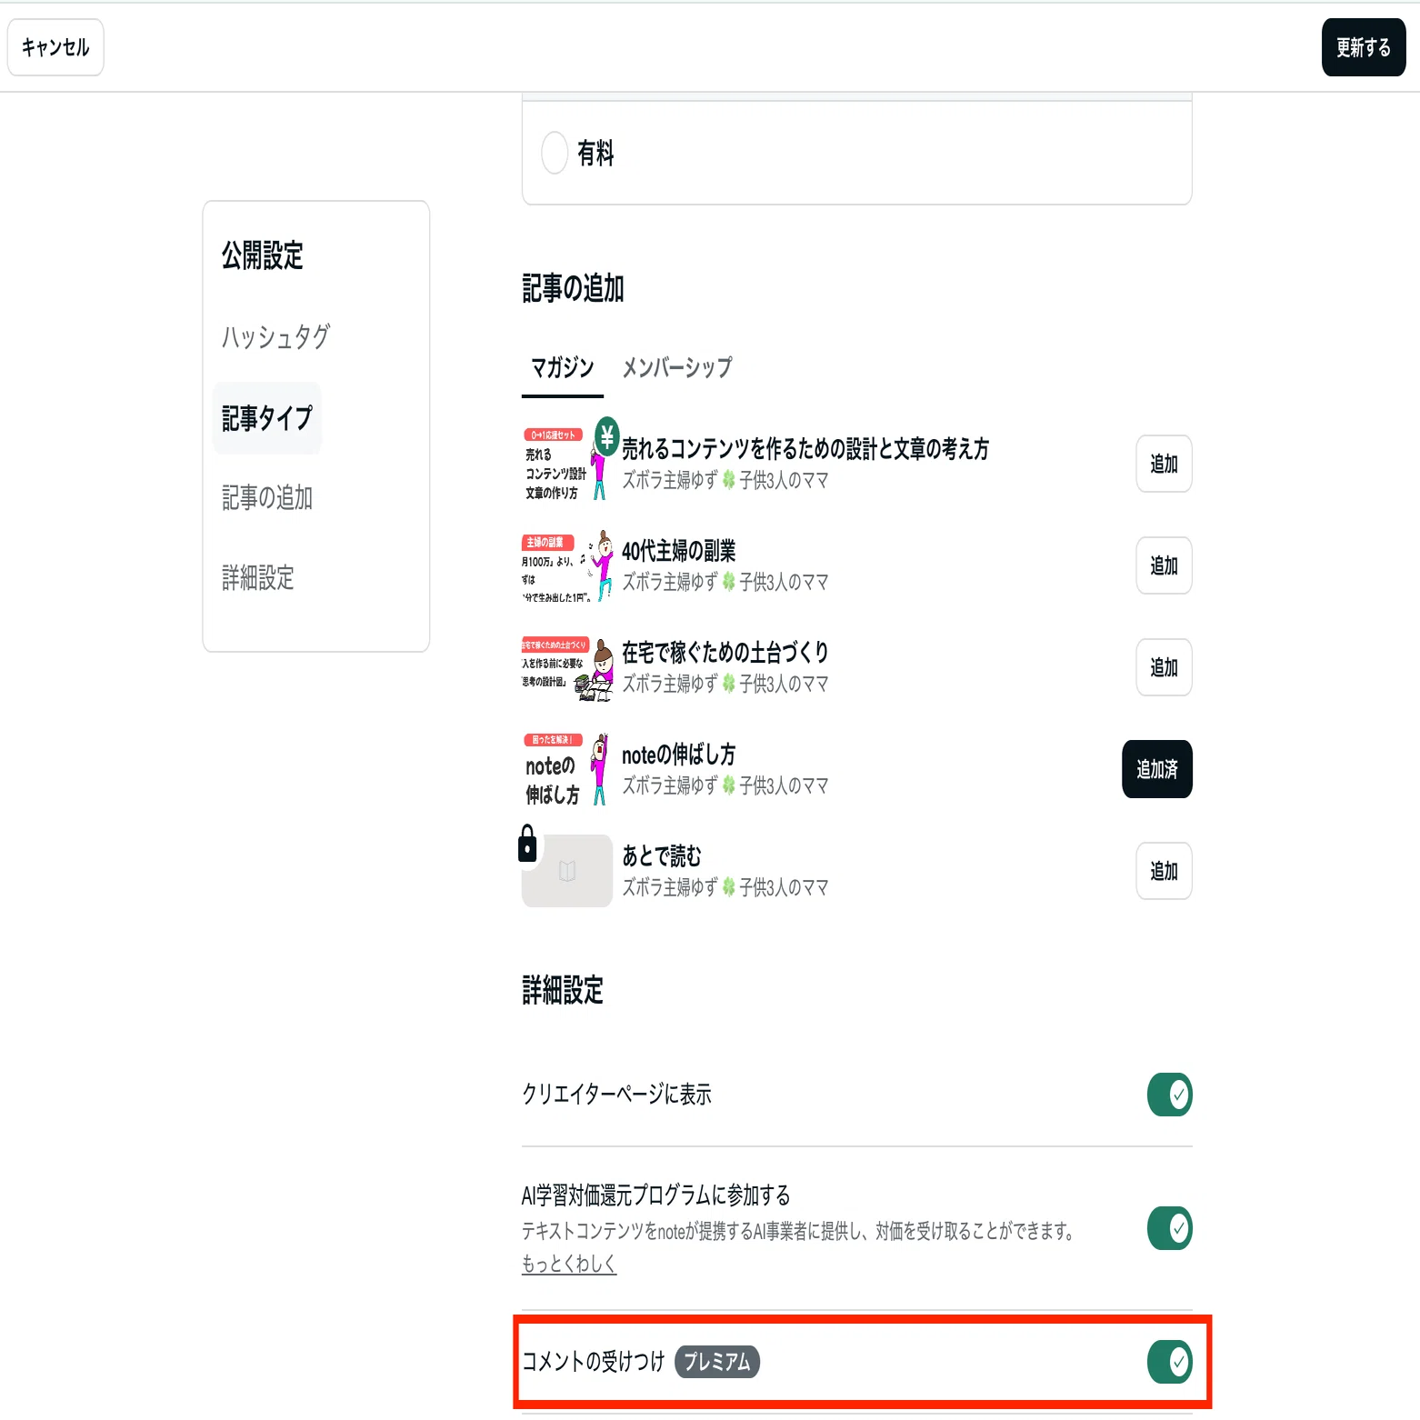Open 40代主婦の副業 magazine thumbnail
The height and width of the screenshot is (1420, 1420).
coord(567,565)
